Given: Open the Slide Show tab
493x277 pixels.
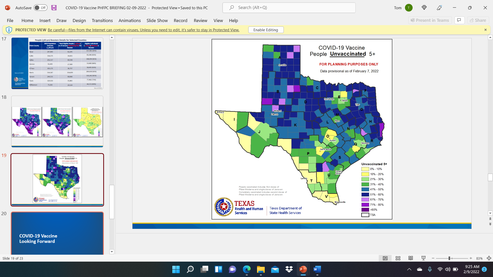Looking at the screenshot, I should 157,21.
